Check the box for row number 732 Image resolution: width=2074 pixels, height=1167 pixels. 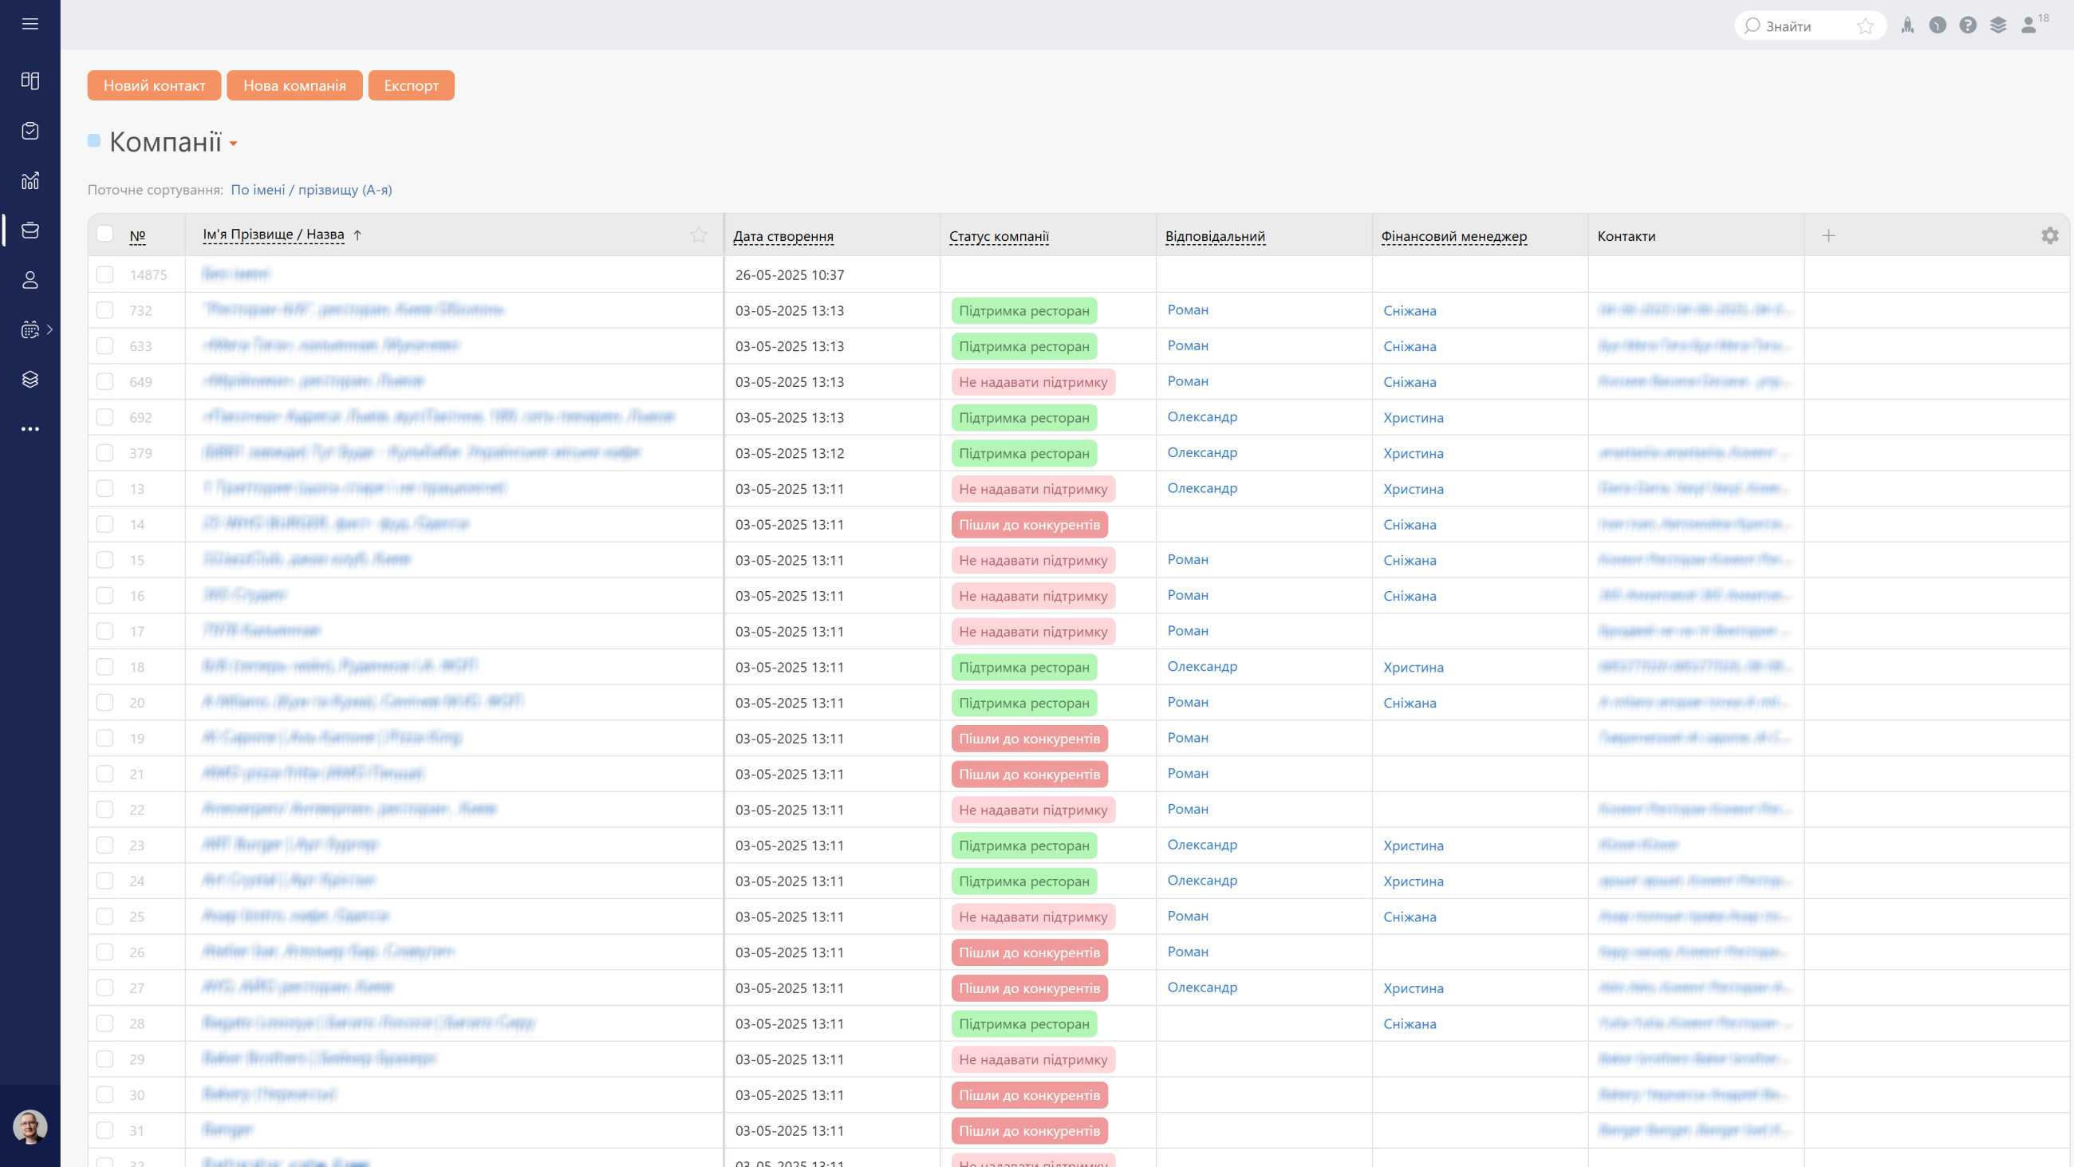(x=104, y=310)
